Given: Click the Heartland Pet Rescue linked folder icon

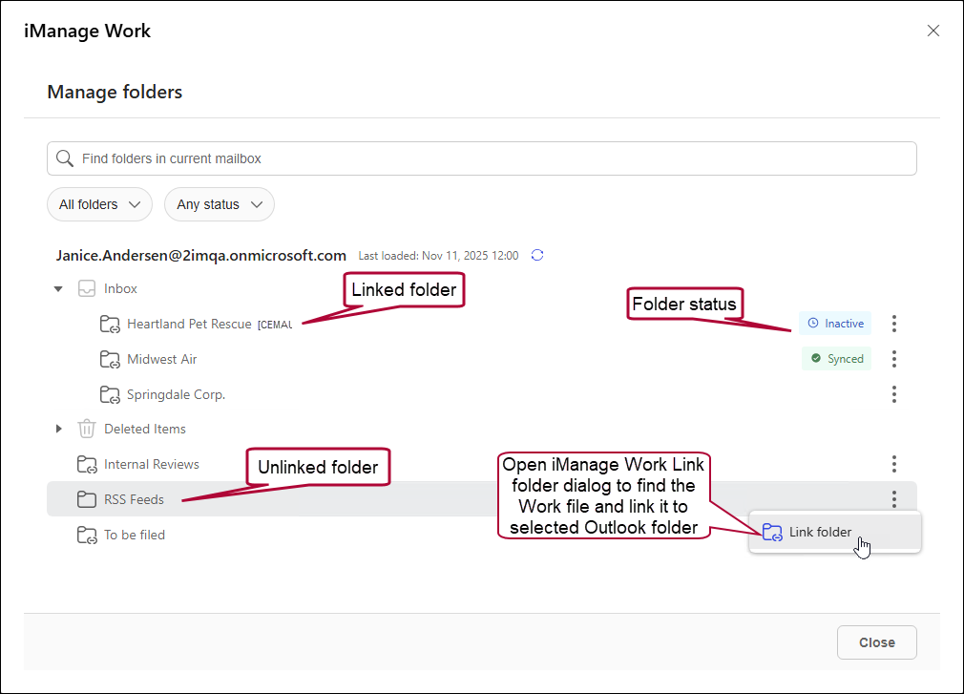Looking at the screenshot, I should pos(110,324).
